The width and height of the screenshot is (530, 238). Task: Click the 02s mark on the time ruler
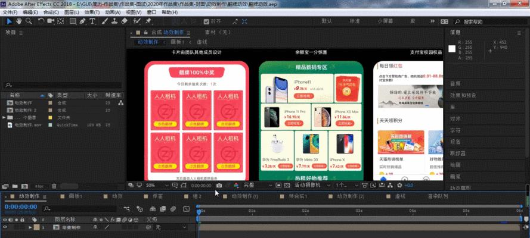click(305, 211)
